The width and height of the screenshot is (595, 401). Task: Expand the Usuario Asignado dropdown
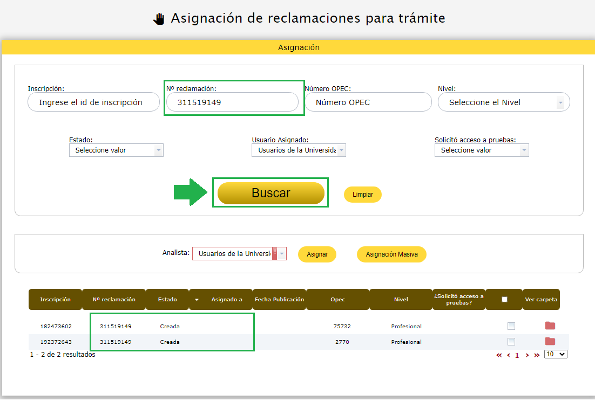pos(299,150)
